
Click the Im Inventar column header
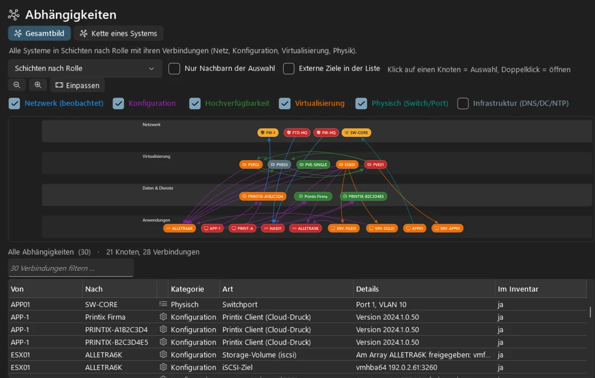[x=541, y=289]
